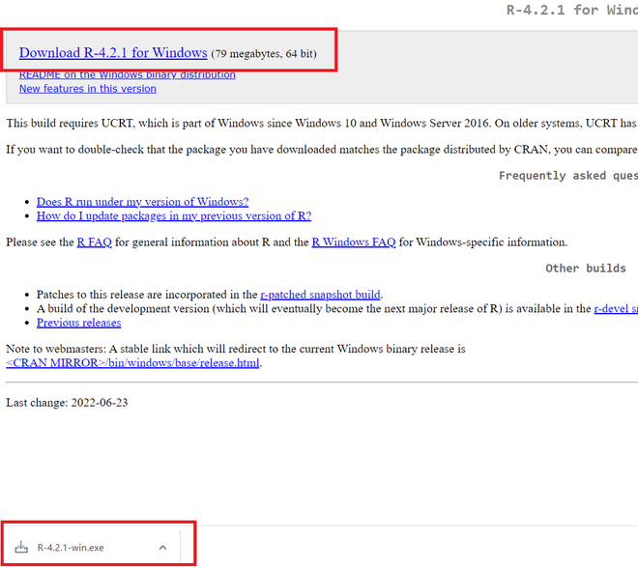Click the Download R-4.2.1 for Windows link

113,53
